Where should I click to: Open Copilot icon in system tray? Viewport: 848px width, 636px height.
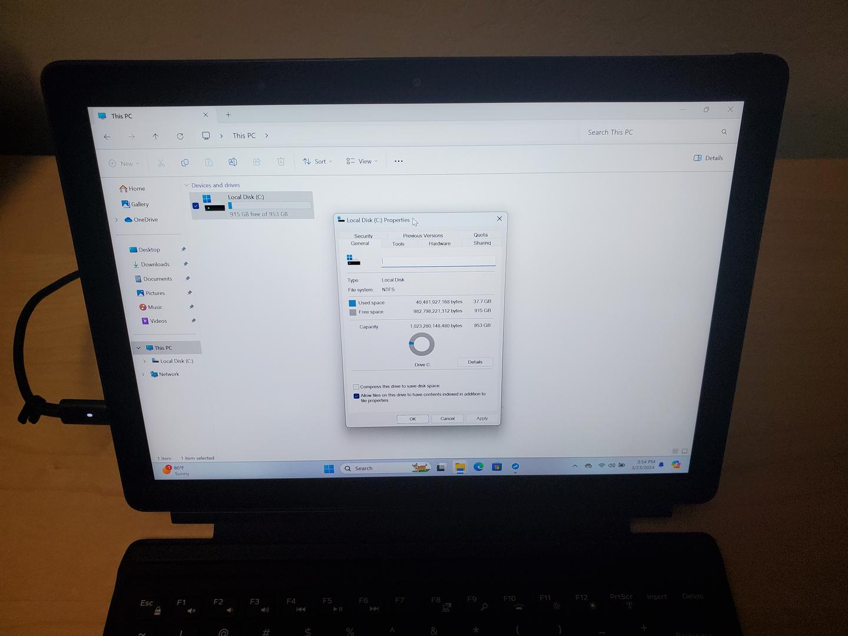[676, 465]
